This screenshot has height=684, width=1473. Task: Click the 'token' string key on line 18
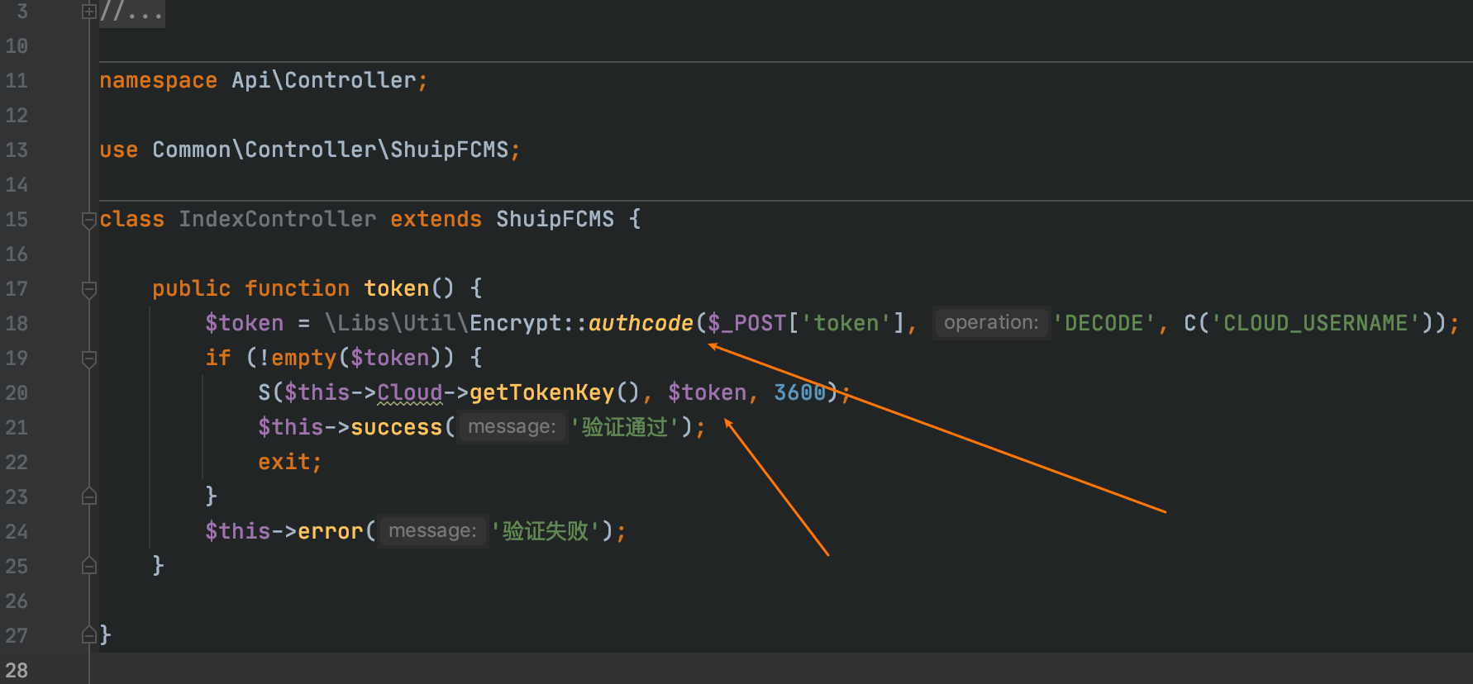click(846, 323)
